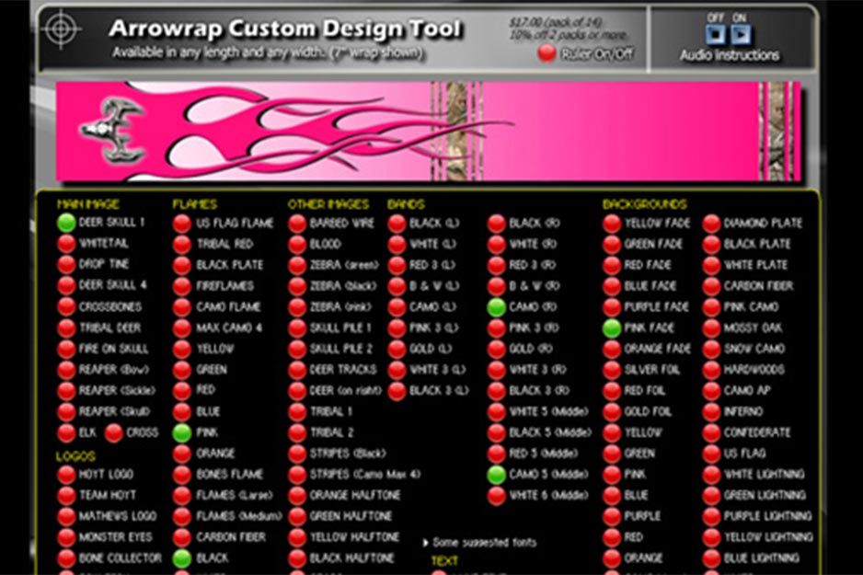The width and height of the screenshot is (863, 575).
Task: Select the Monster Eyes logo button
Action: [66, 537]
